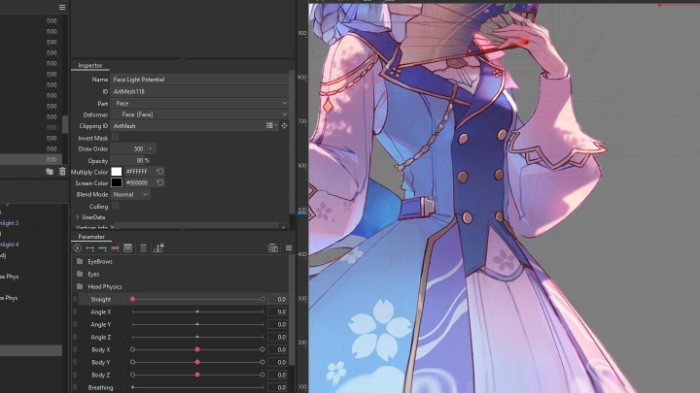
Task: Toggle the Invert Mask checkbox
Action: pyautogui.click(x=115, y=137)
